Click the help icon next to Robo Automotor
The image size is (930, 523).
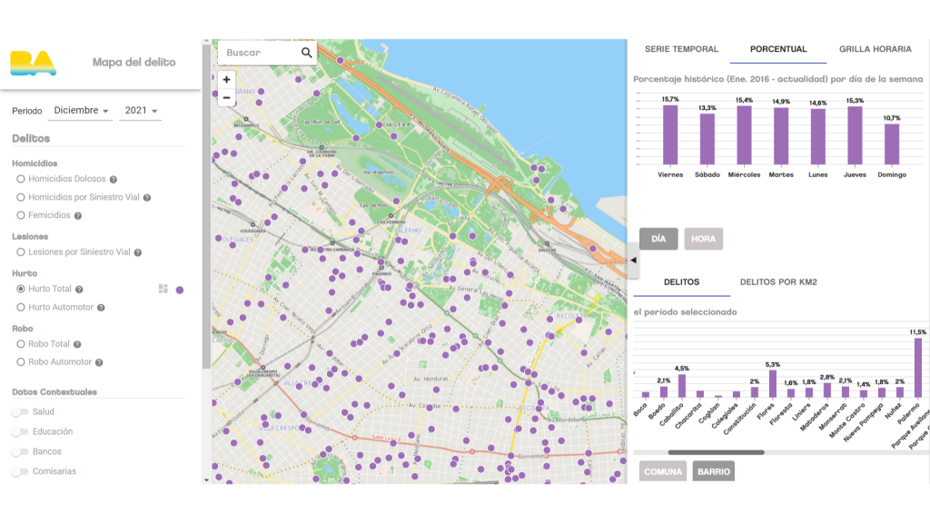coord(99,362)
